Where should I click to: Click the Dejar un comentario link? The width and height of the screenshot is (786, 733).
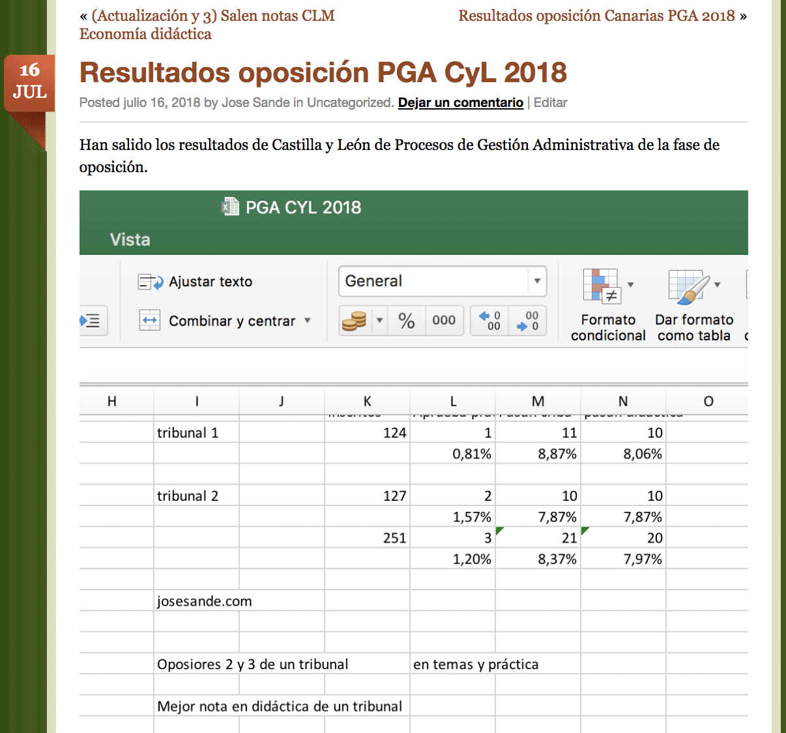[460, 102]
